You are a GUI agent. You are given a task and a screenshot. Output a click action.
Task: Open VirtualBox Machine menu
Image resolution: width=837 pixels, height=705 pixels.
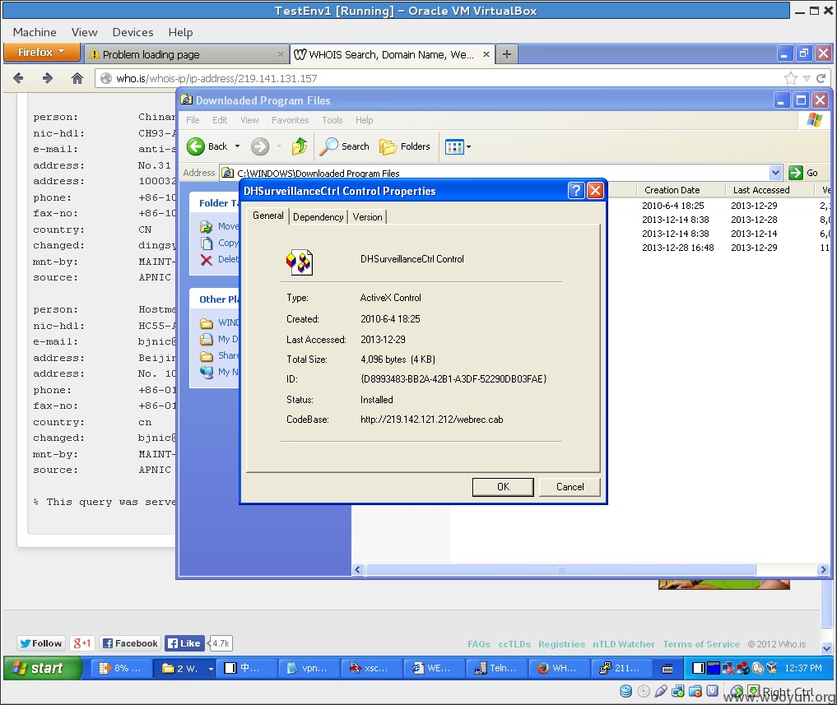(35, 32)
